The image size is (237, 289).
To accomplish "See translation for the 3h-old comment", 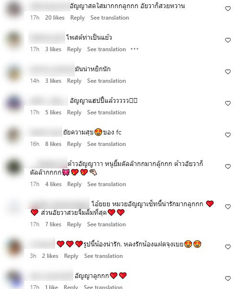I will tap(103, 256).
